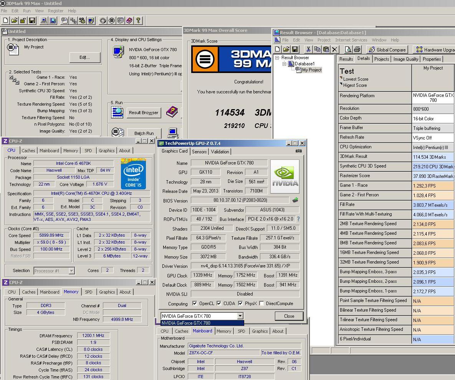Click Print Preview icon in Result Browser

348,49
